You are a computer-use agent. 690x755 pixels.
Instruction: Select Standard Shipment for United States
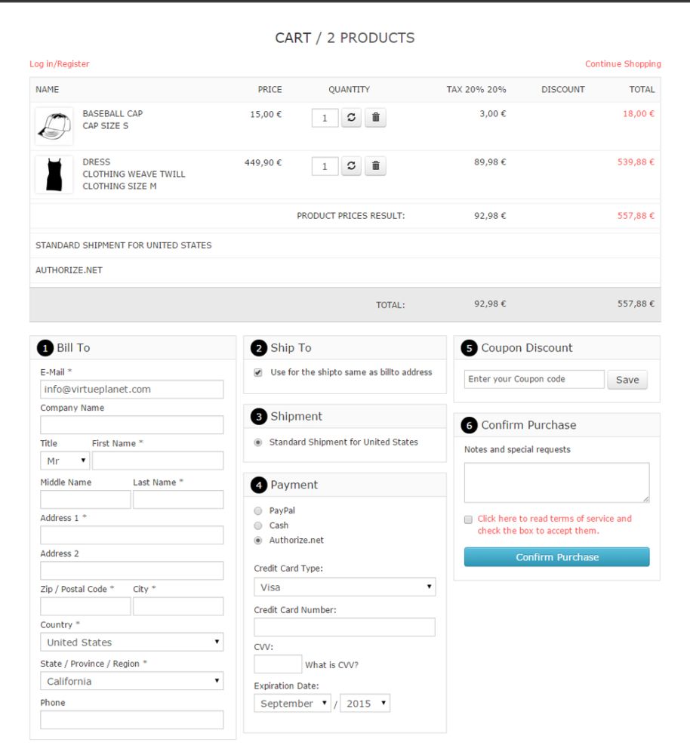(258, 442)
